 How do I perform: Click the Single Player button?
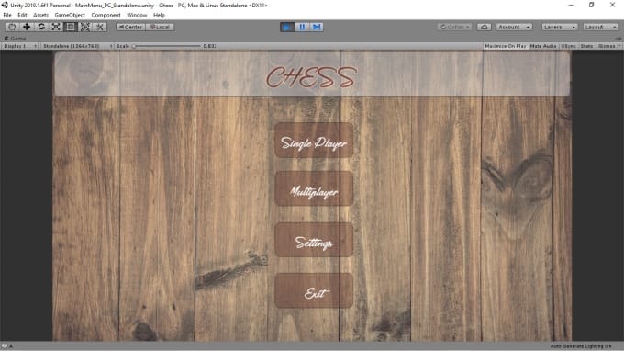(x=314, y=141)
